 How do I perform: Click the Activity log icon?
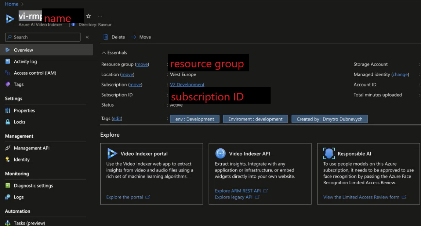[x=8, y=62]
